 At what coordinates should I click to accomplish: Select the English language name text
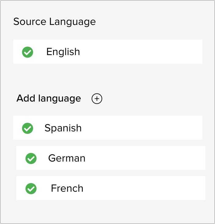pyautogui.click(x=63, y=52)
